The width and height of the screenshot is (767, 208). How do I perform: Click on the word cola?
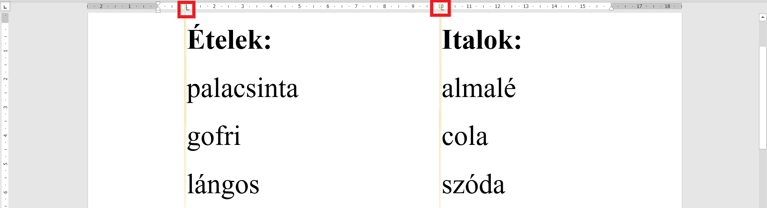[x=465, y=137]
